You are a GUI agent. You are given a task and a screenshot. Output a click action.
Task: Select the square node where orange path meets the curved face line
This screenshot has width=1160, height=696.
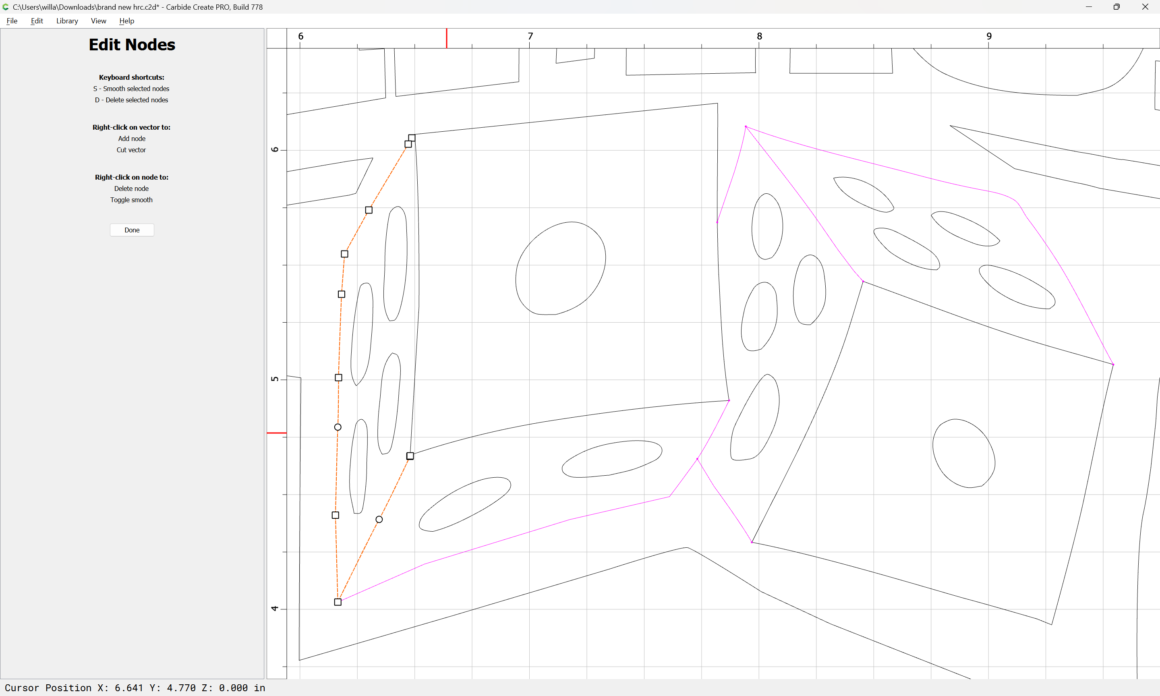pos(410,456)
